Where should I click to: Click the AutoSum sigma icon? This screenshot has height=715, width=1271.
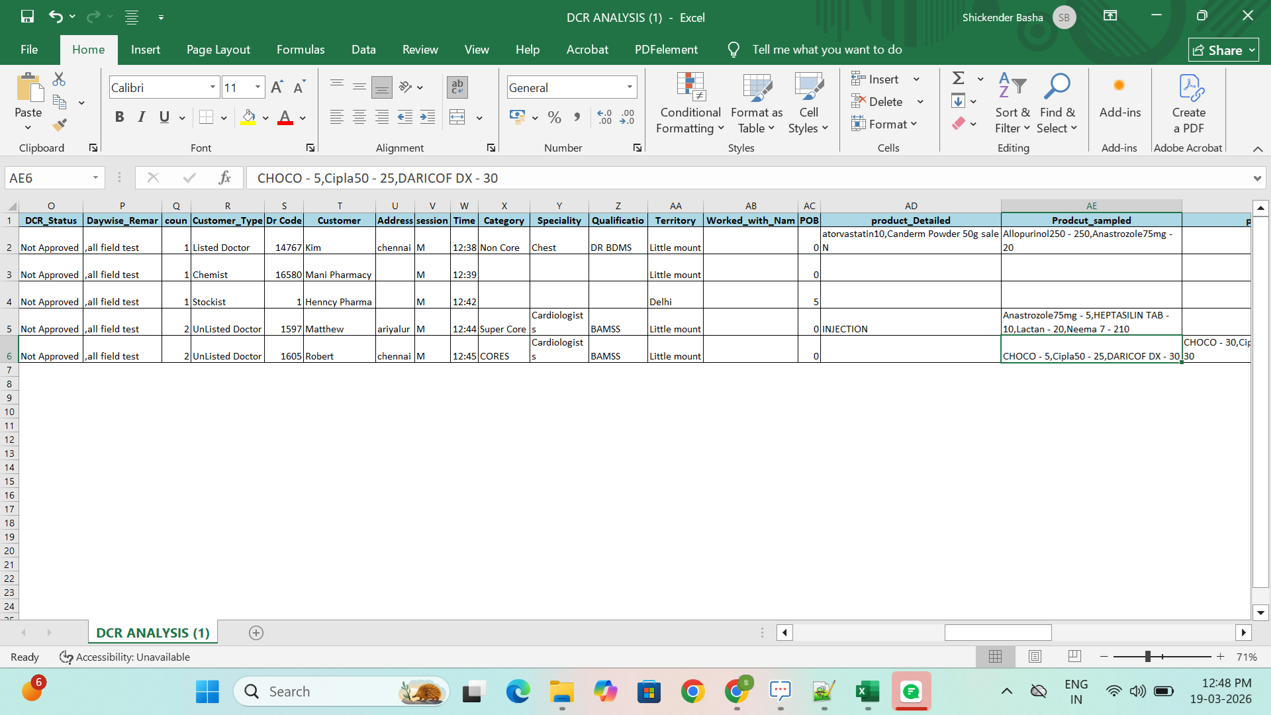[x=958, y=78]
